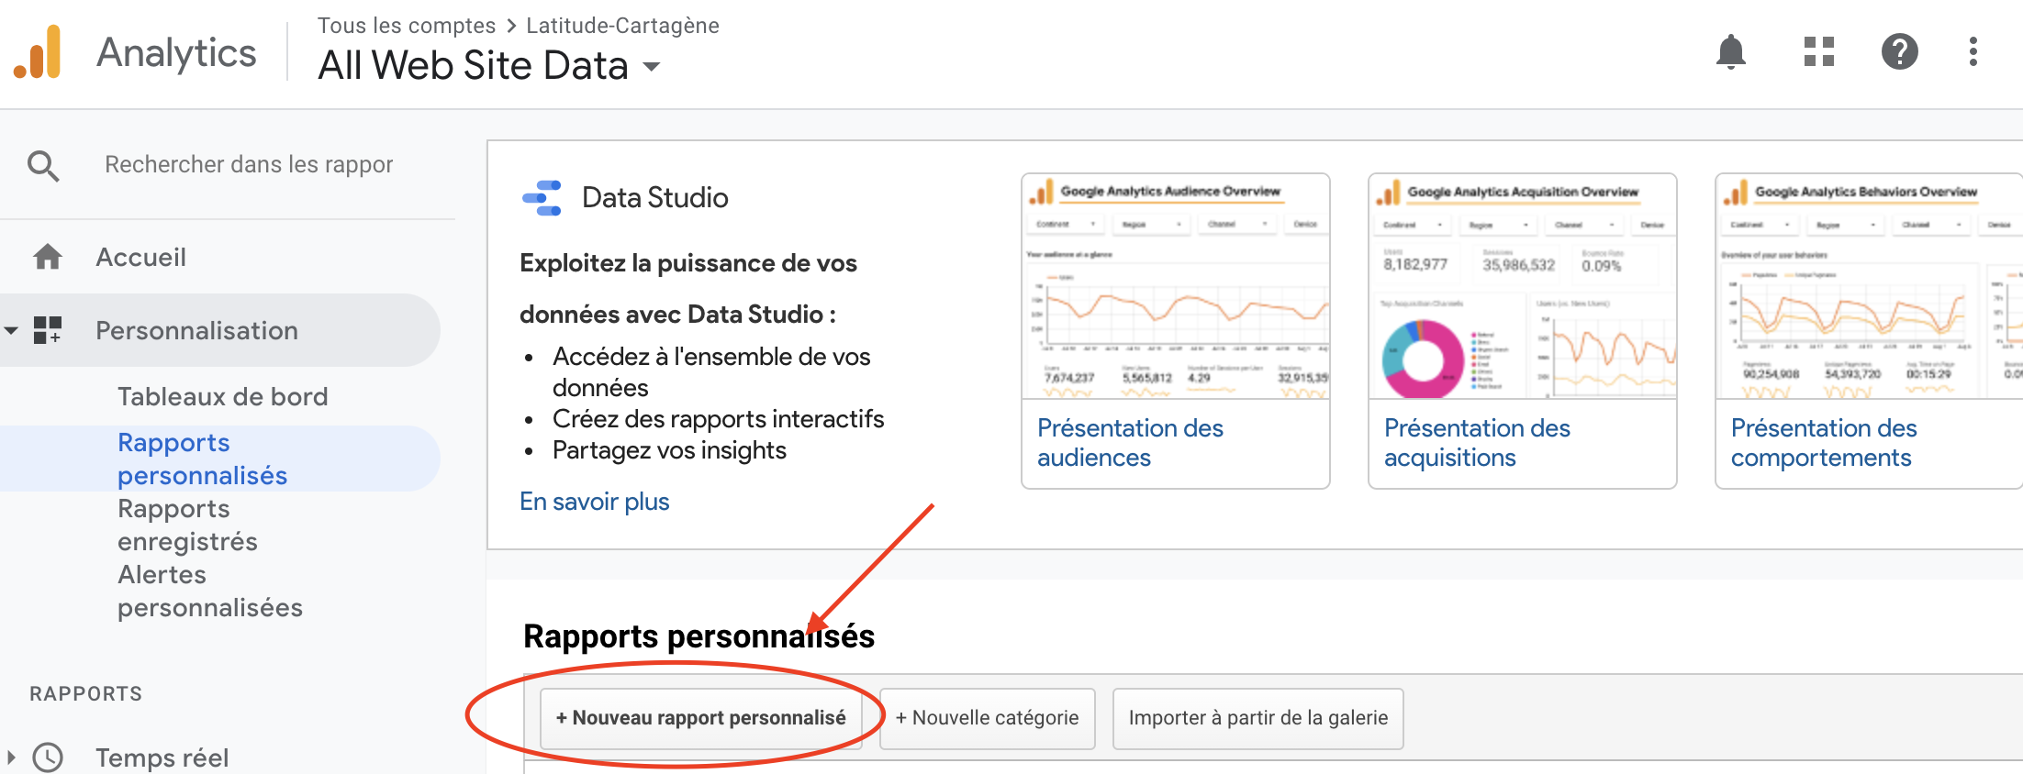Image resolution: width=2023 pixels, height=774 pixels.
Task: Open Tableaux de bord menu item
Action: coord(222,396)
